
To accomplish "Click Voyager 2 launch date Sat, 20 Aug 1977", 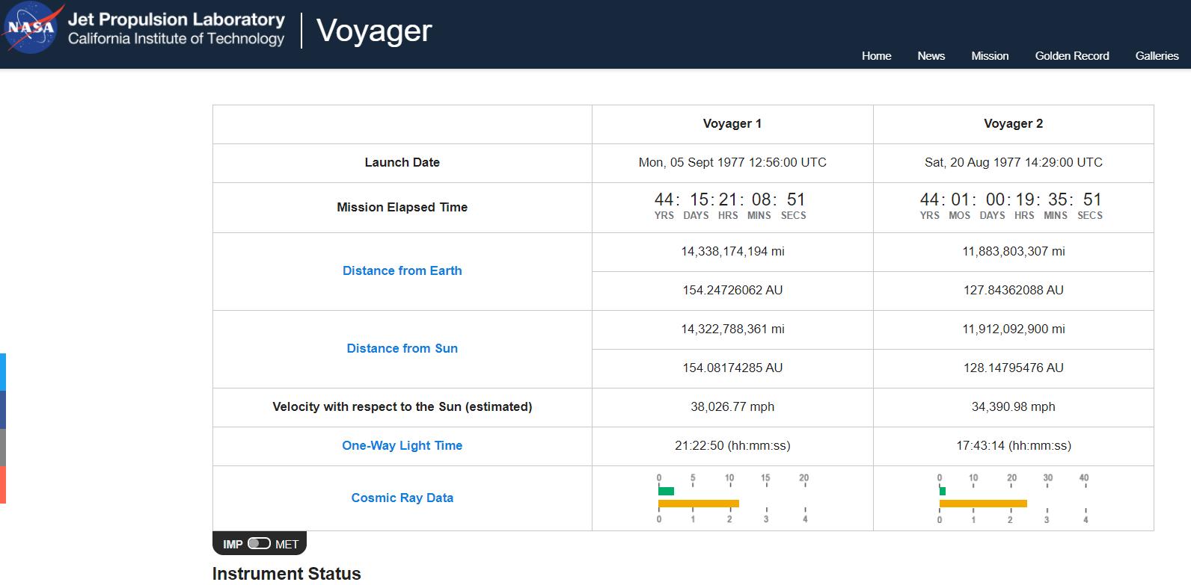I will click(x=1014, y=163).
